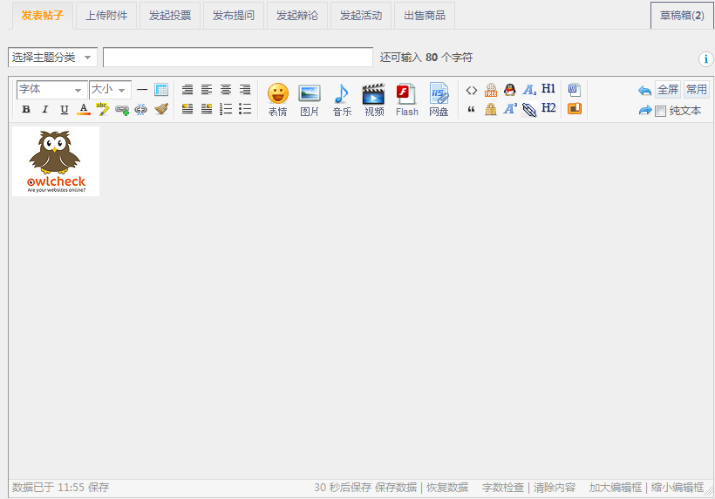This screenshot has height=499, width=715.
Task: Expand the 字体 font dropdown
Action: click(x=51, y=90)
